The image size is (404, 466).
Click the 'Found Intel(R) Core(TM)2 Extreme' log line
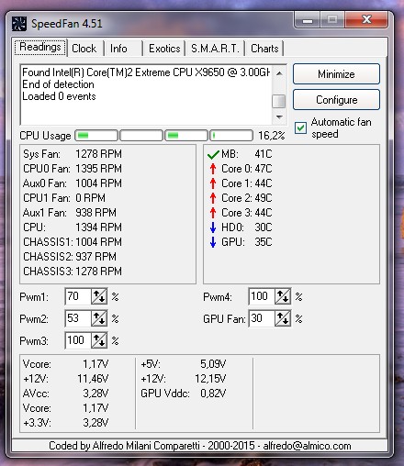pos(146,72)
